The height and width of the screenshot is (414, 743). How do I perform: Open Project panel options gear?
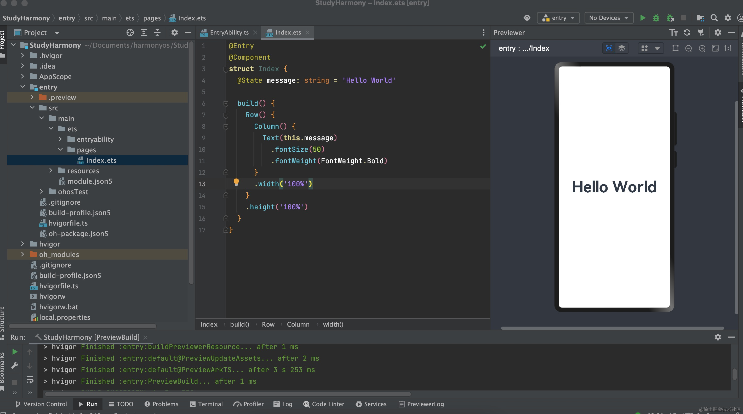(x=174, y=33)
